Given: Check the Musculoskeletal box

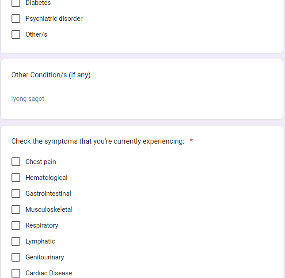Looking at the screenshot, I should tap(16, 209).
